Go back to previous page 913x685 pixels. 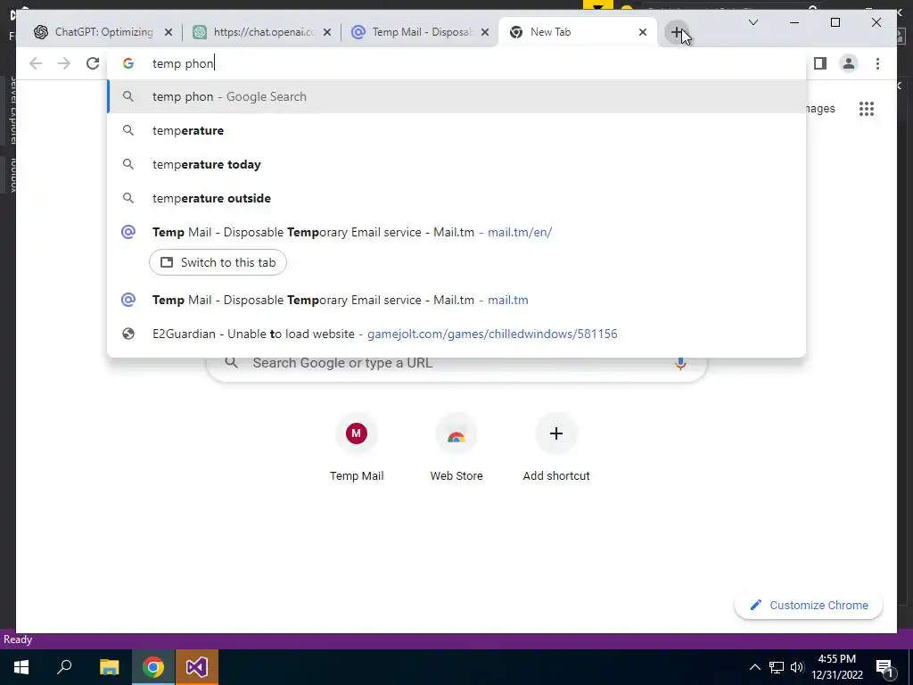tap(36, 63)
